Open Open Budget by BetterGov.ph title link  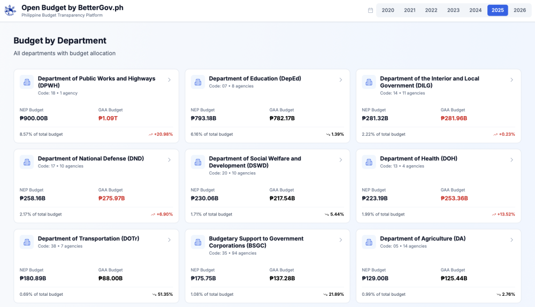[x=72, y=8]
